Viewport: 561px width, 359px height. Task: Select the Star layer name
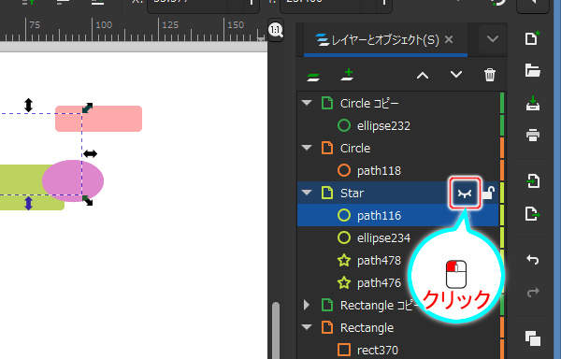click(352, 194)
